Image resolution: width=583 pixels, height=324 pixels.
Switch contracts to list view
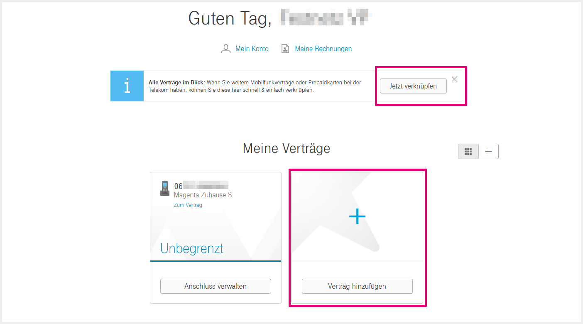click(x=488, y=152)
